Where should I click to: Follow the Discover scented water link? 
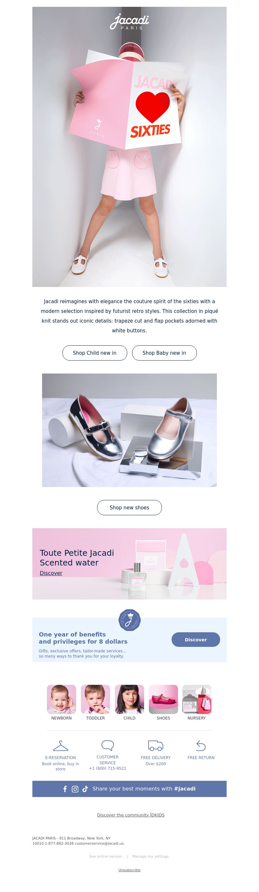[x=51, y=573]
